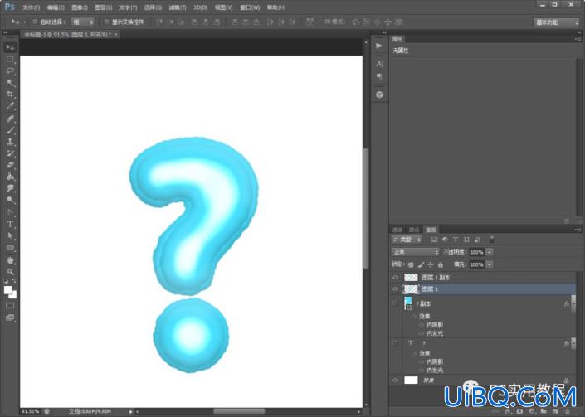Toggle 内发光 effect under ? 副本
The width and height of the screenshot is (585, 417).
(x=422, y=333)
